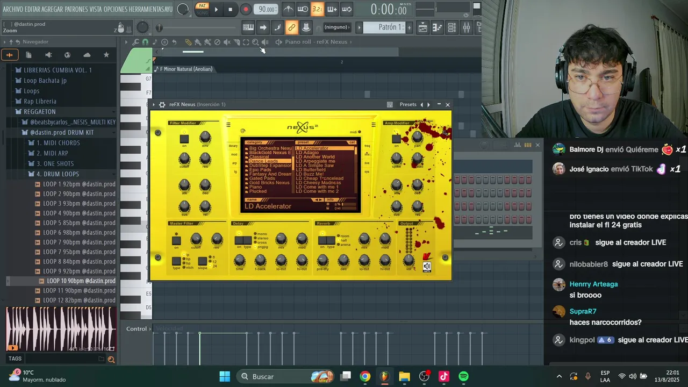Open the piano roll wrench tools icon
Screen dimensions: 688x387
click(x=135, y=42)
